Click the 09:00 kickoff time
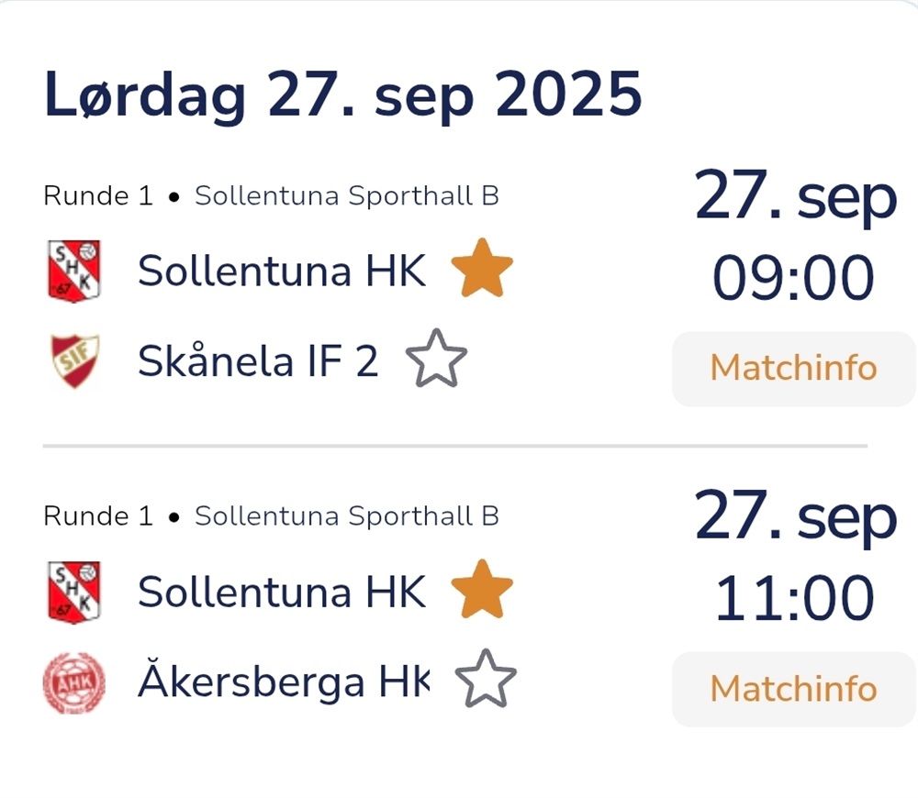This screenshot has width=918, height=798. click(794, 279)
